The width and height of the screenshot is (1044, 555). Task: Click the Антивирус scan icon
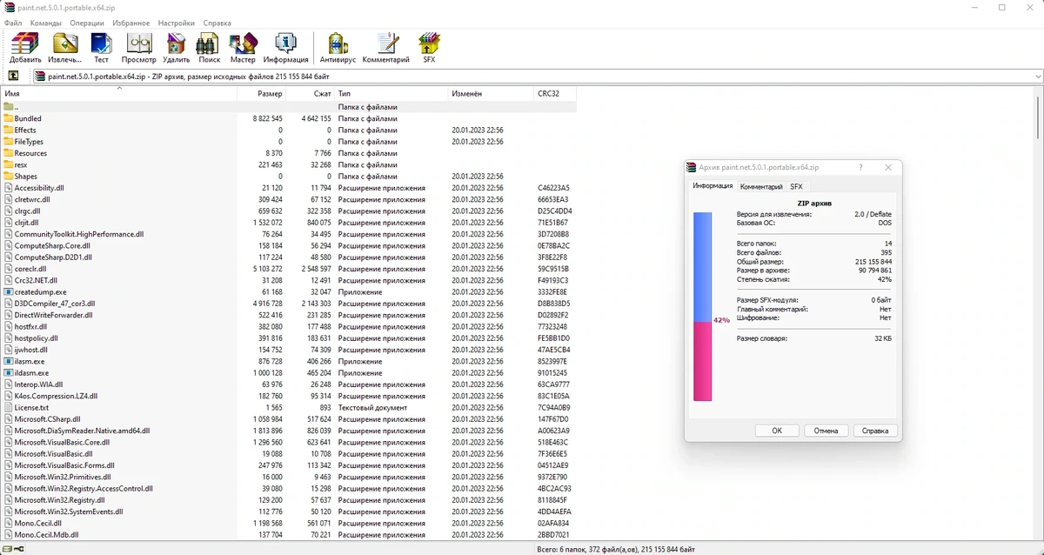338,48
